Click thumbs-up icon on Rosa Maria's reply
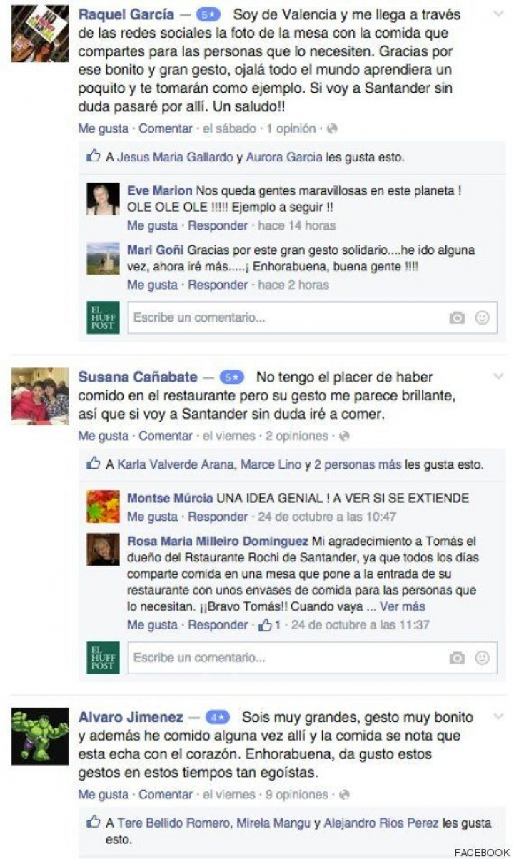Viewport: 514px width, 859px height. [266, 624]
